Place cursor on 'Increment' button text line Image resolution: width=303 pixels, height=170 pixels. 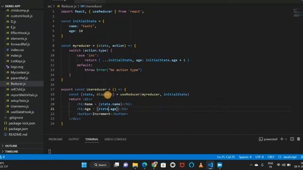[101, 114]
